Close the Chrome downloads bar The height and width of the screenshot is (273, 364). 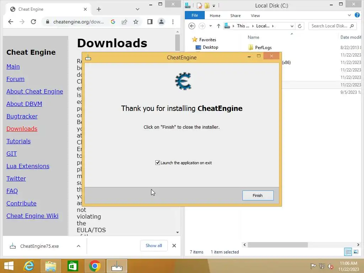coord(174,246)
